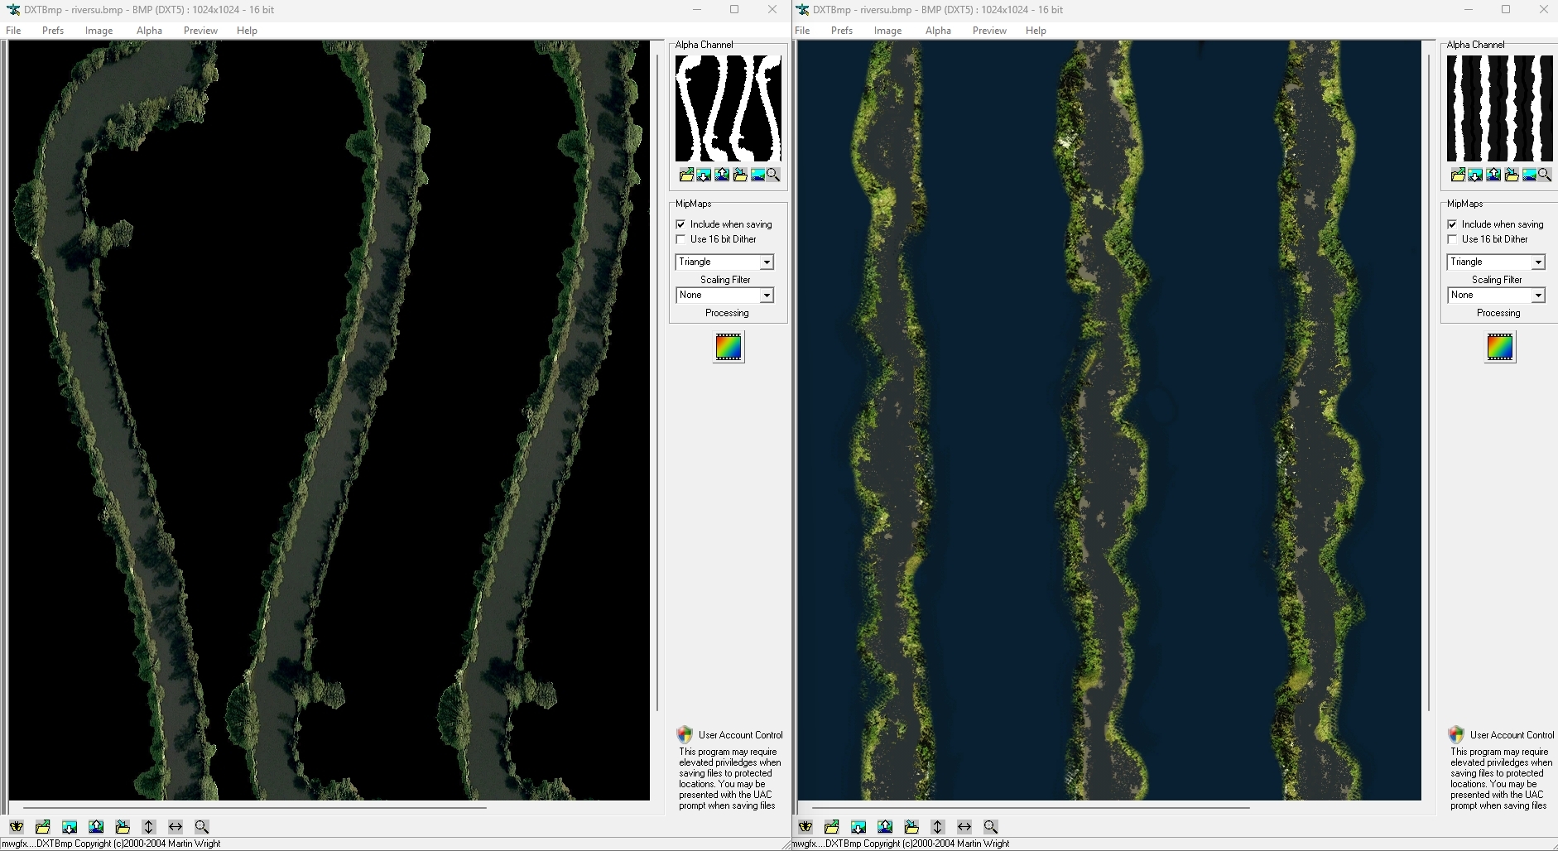Click rainbow color processing button in left window
Viewport: 1558px width, 851px height.
coord(729,347)
